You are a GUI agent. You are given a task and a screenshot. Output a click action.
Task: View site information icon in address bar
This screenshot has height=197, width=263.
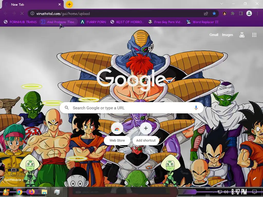[x=32, y=14]
